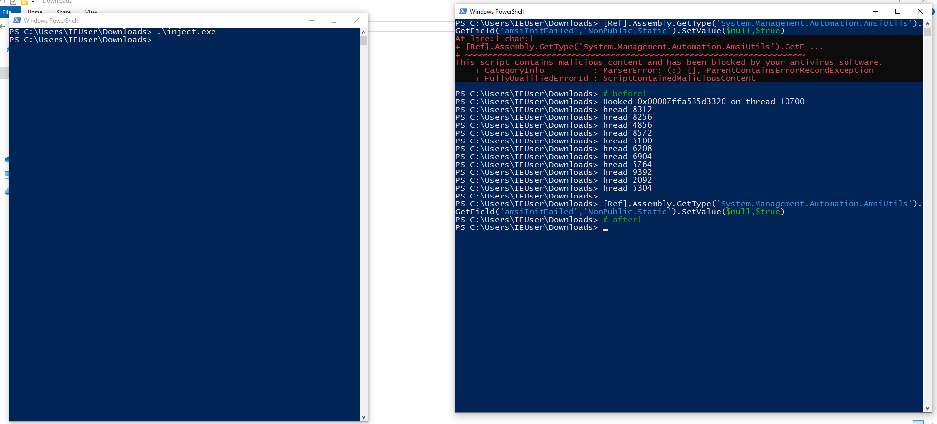This screenshot has width=937, height=424.
Task: Open the Home ribbon tab in Explorer
Action: point(35,12)
